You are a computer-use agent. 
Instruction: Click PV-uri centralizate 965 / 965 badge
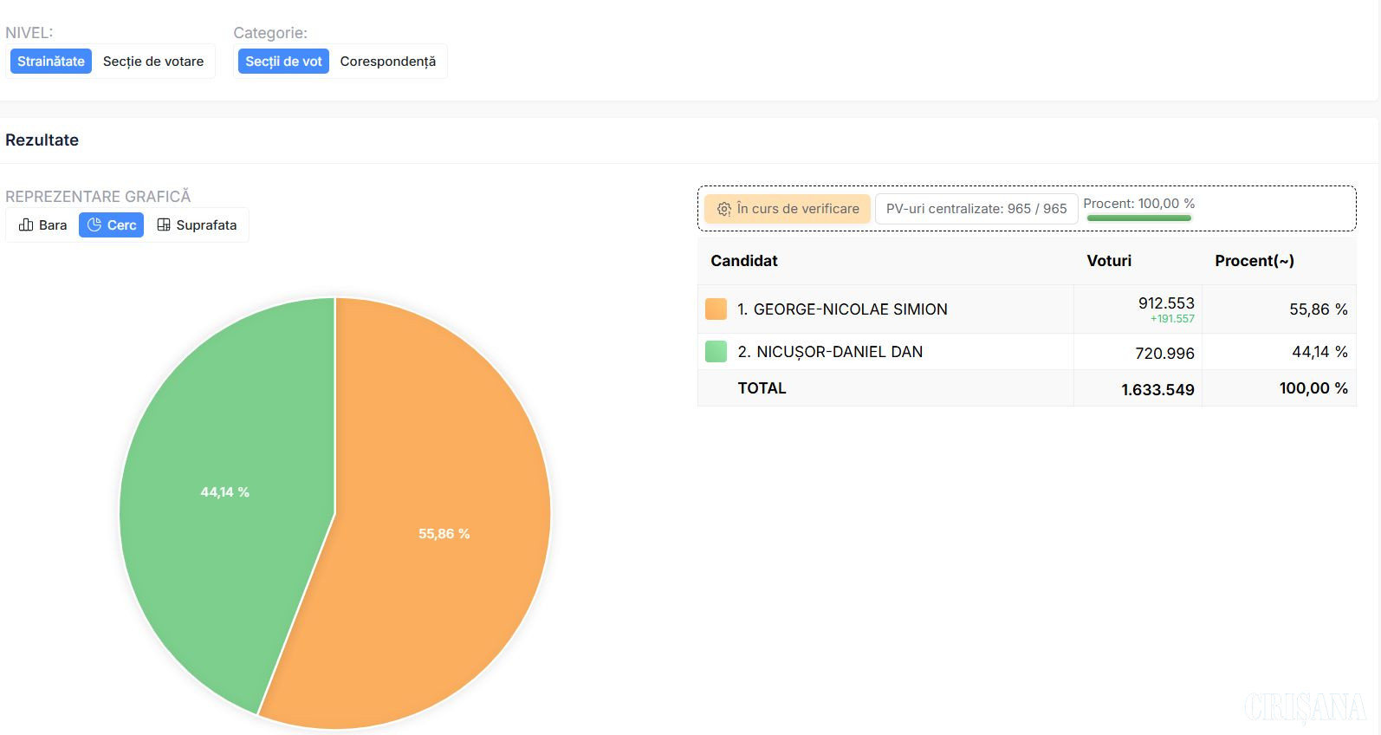click(976, 209)
